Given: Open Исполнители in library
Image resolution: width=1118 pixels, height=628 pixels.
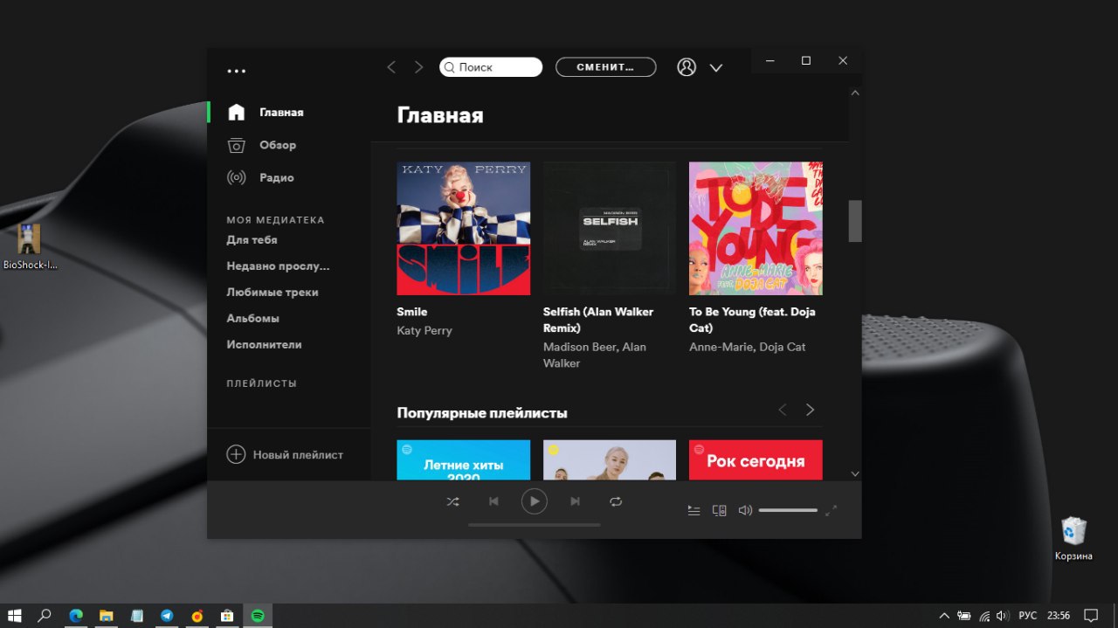Looking at the screenshot, I should click(x=264, y=344).
